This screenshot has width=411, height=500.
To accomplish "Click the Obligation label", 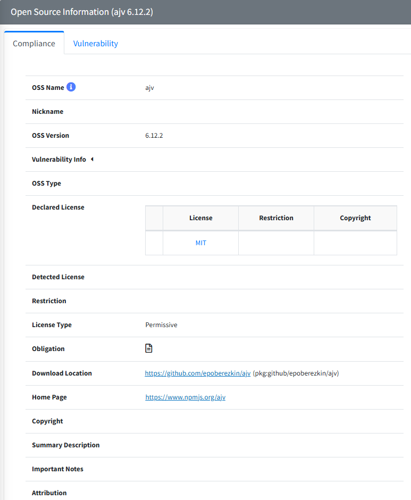I will [48, 348].
